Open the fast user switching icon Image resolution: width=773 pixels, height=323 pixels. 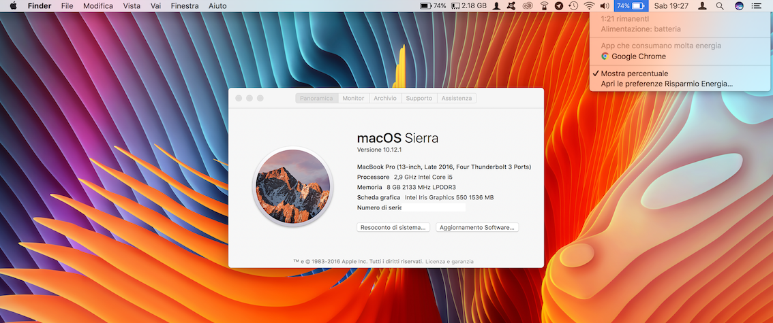(703, 6)
